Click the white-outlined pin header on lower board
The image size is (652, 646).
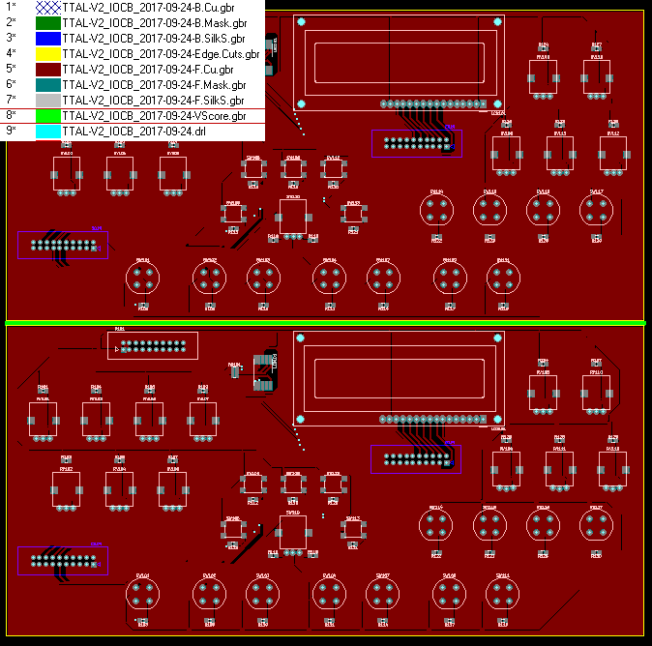tap(153, 346)
